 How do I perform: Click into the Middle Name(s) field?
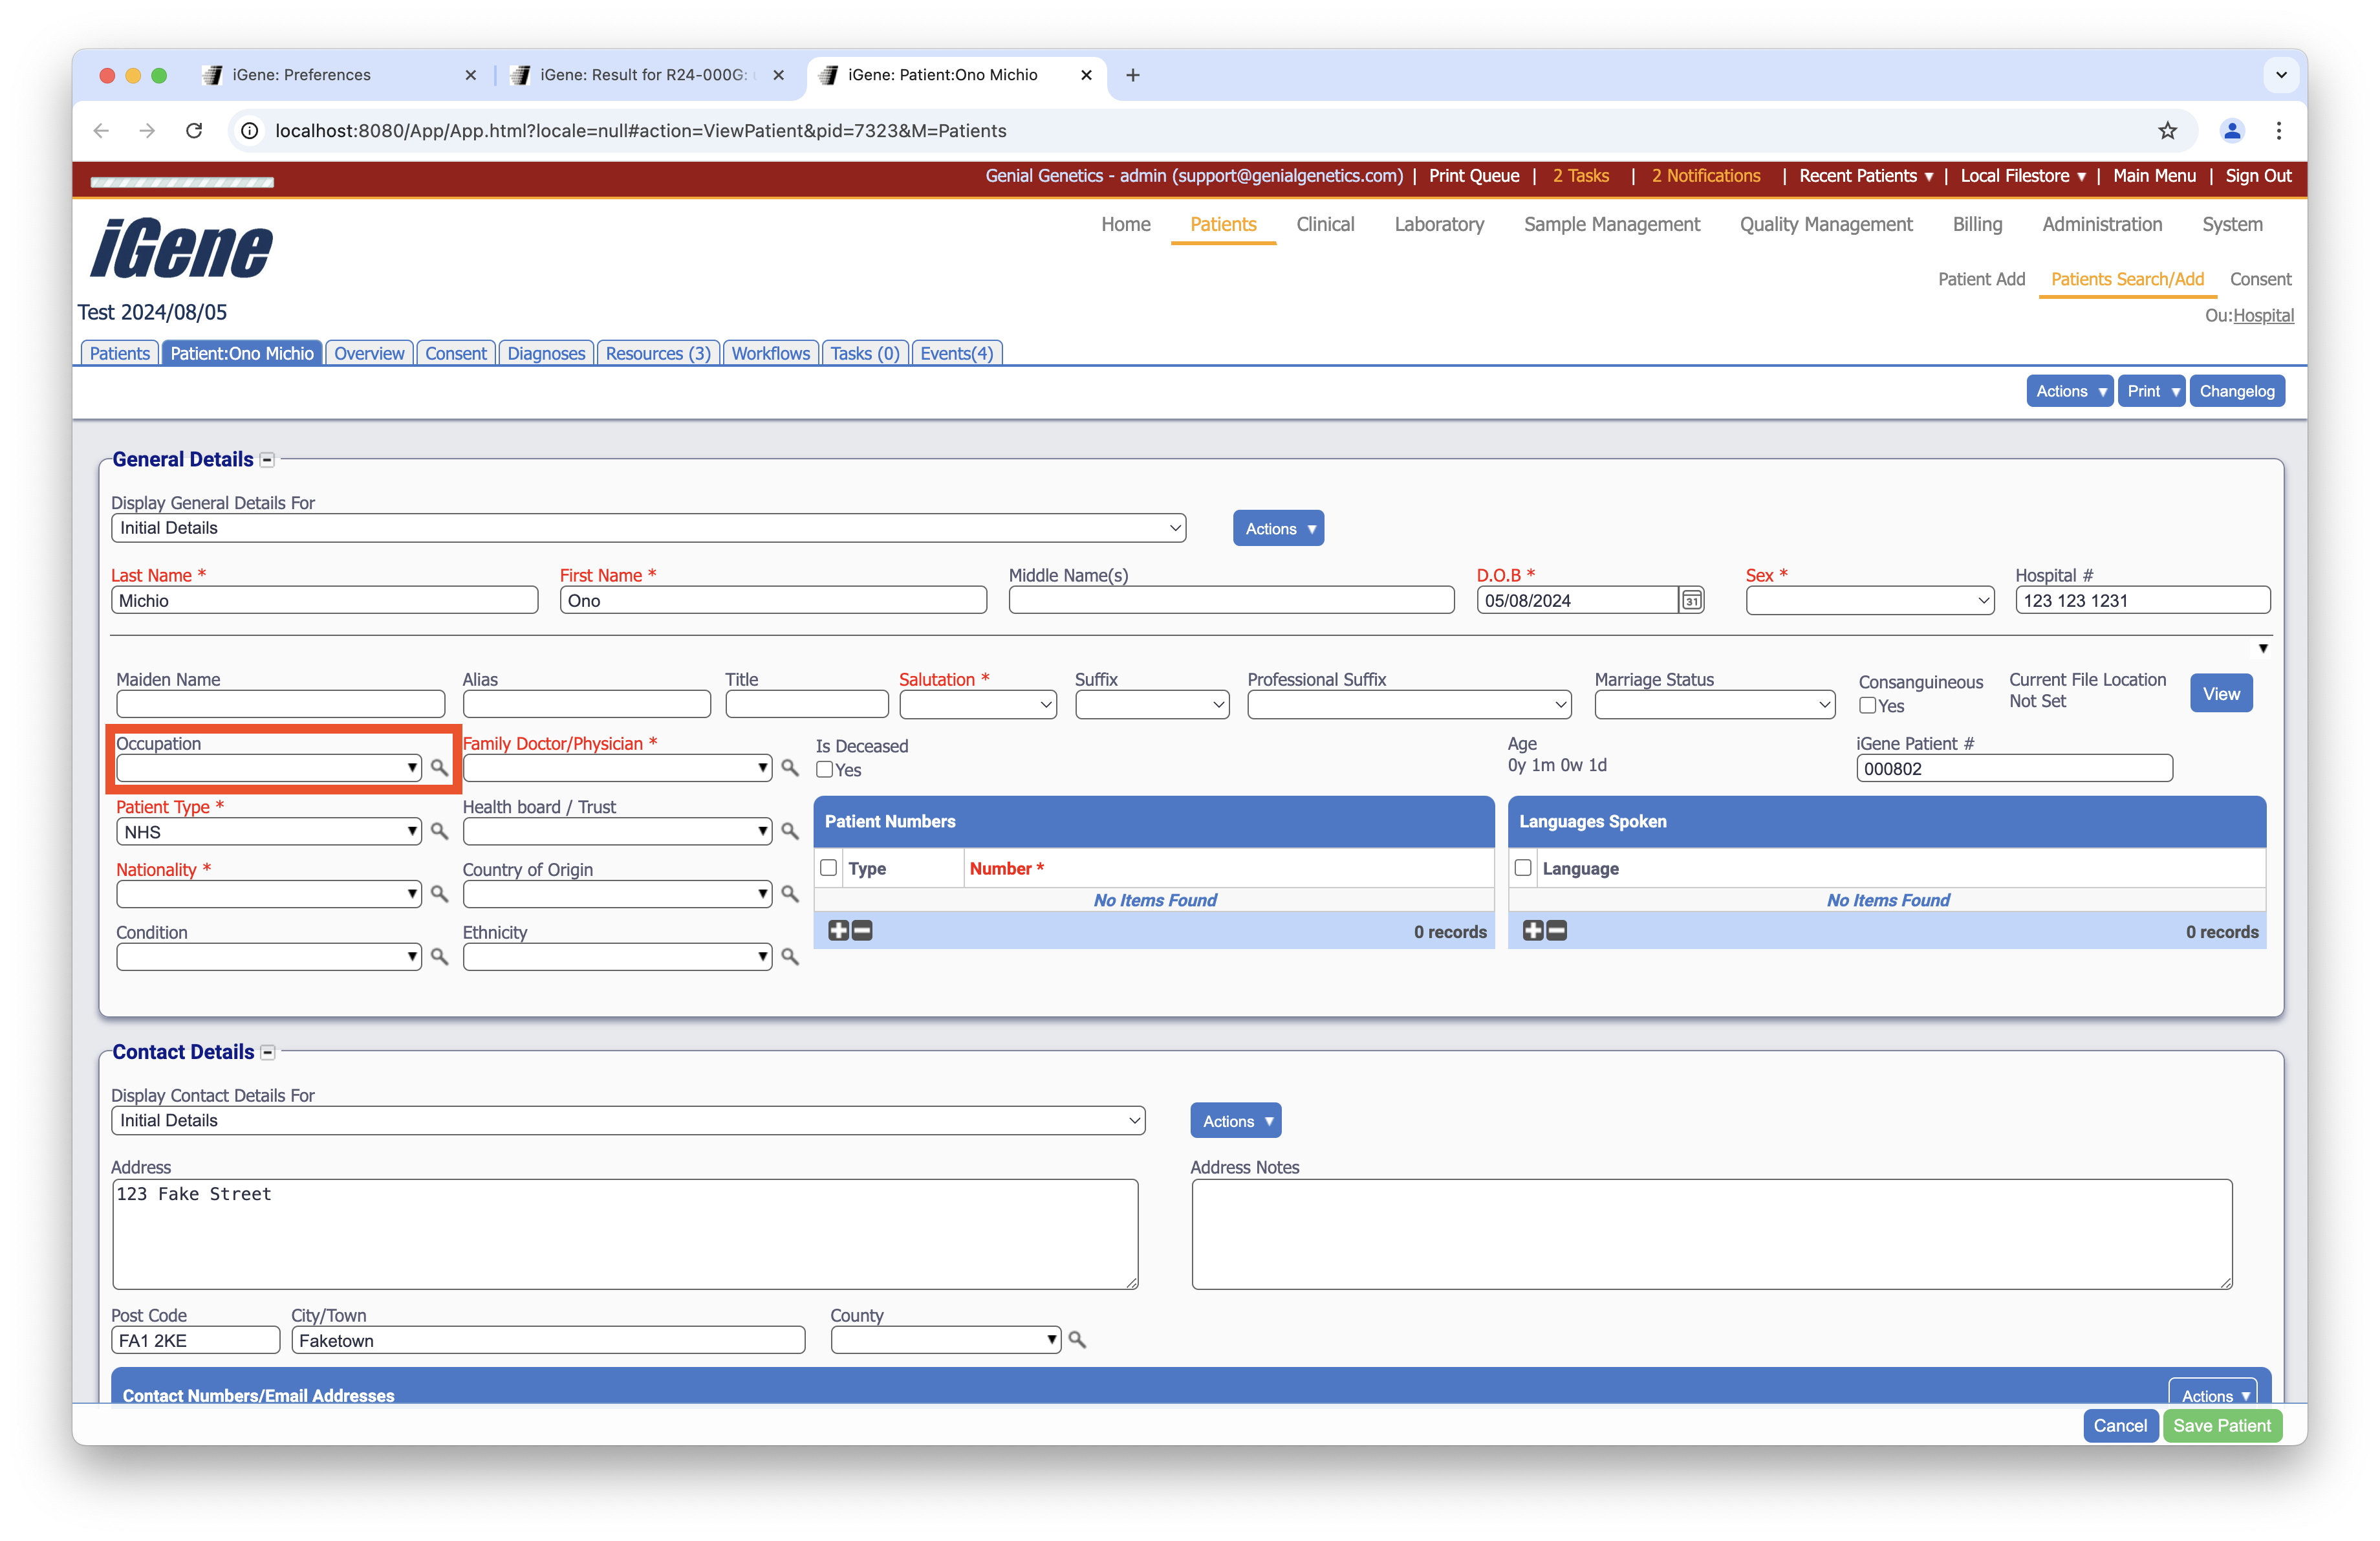click(1230, 600)
